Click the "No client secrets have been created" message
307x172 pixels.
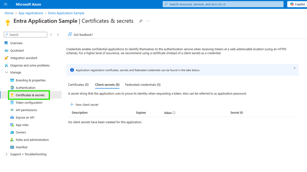(x=105, y=122)
